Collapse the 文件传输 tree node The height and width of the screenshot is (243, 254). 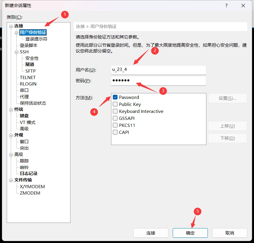coord(11,180)
